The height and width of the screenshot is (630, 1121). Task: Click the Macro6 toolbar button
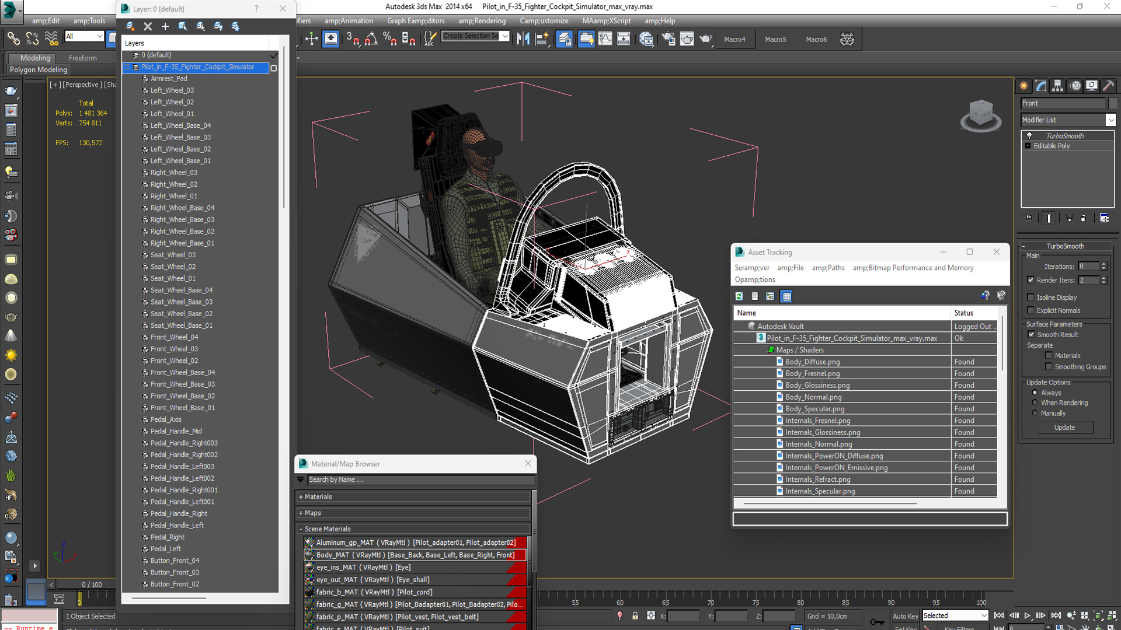pos(816,40)
